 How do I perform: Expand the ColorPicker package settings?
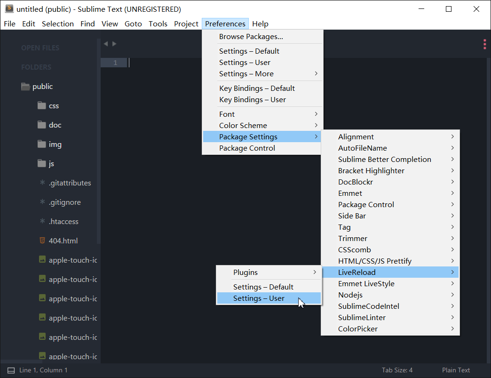[390, 329]
